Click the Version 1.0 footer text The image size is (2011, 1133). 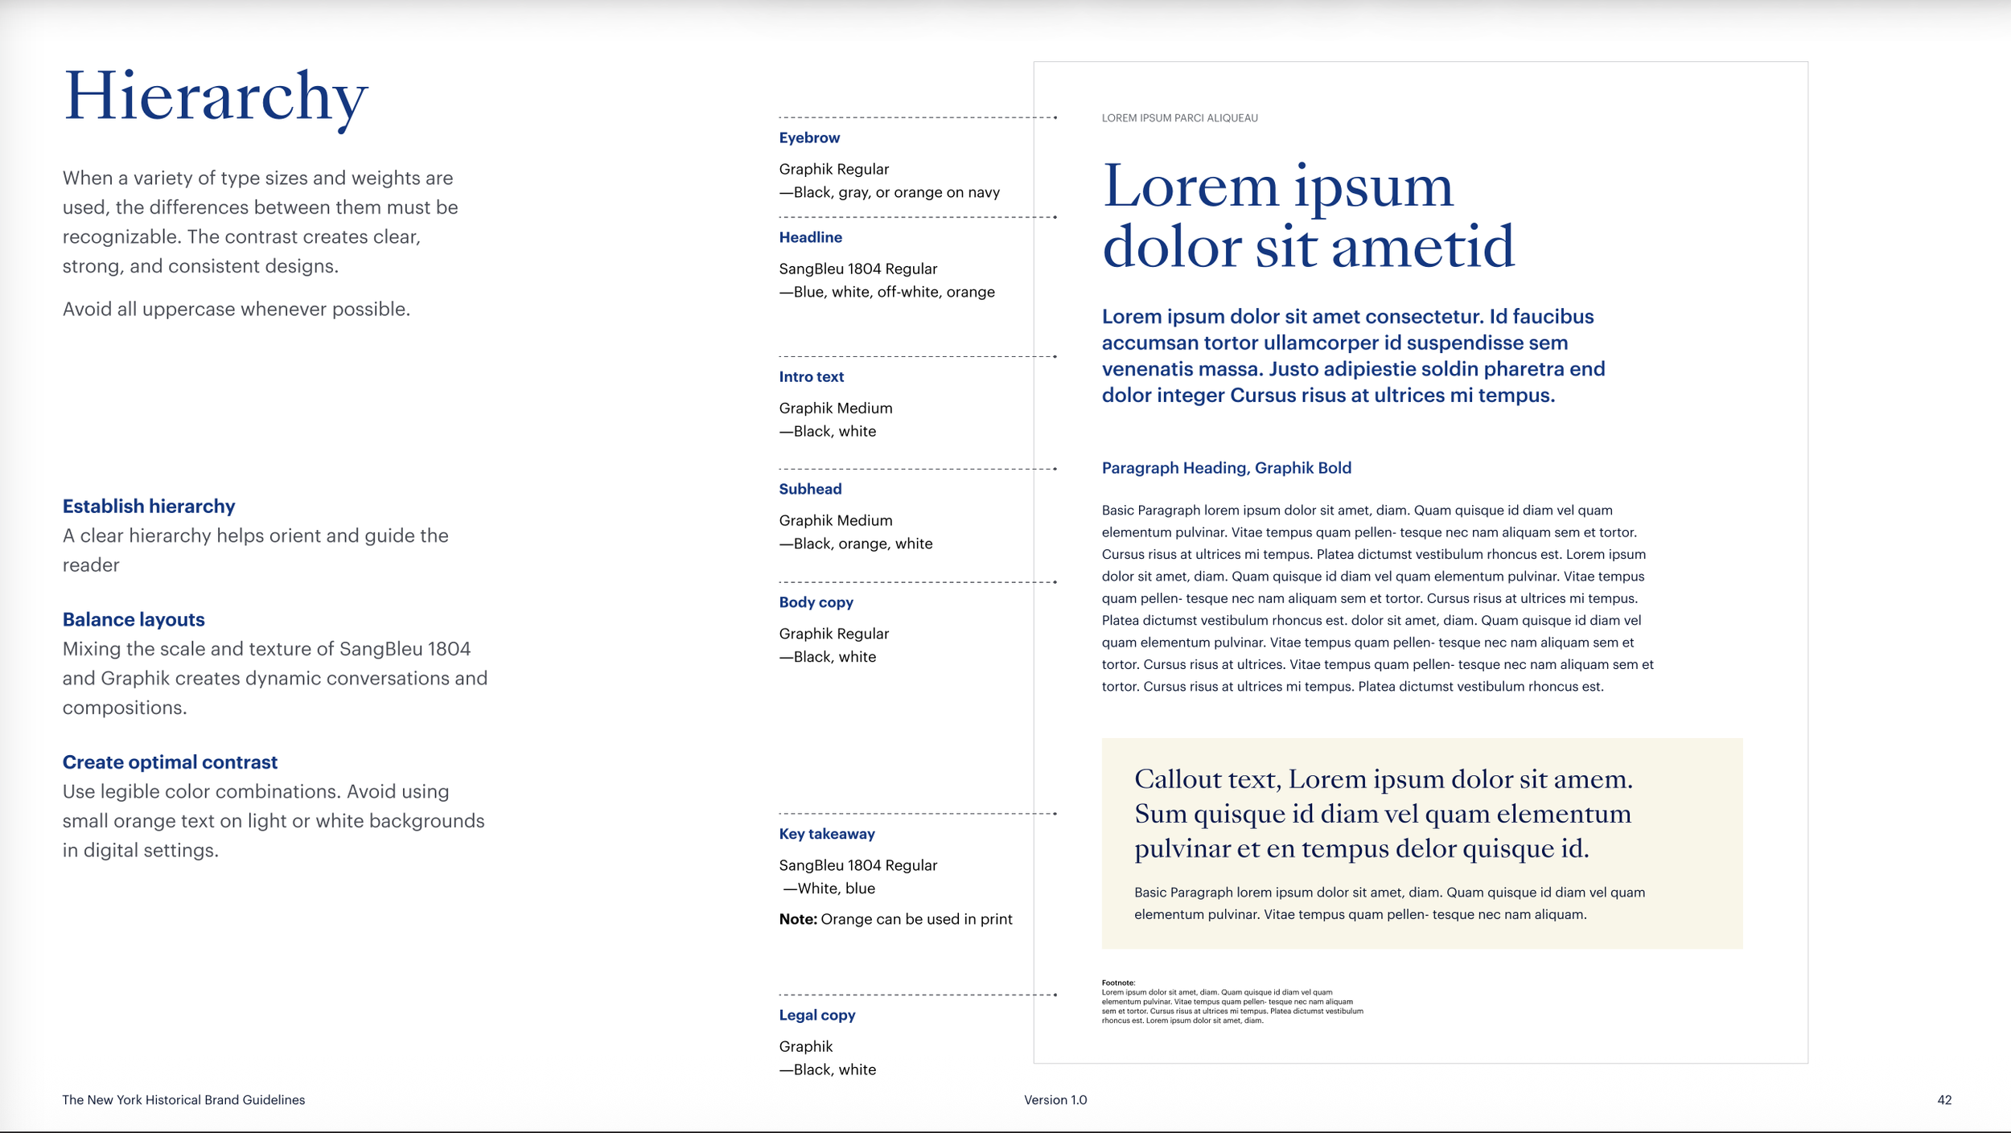[x=1055, y=1100]
